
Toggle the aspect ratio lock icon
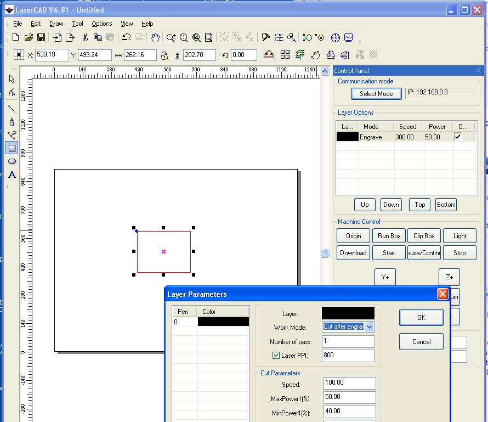[x=164, y=55]
